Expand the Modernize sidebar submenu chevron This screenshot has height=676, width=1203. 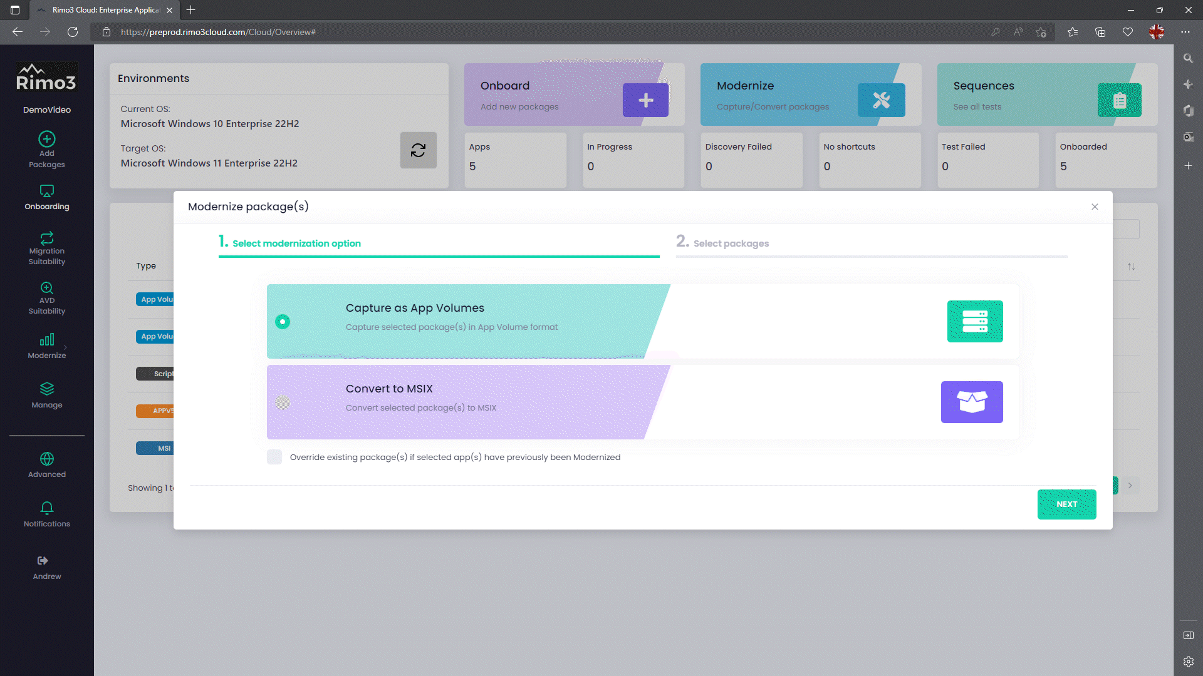[65, 347]
